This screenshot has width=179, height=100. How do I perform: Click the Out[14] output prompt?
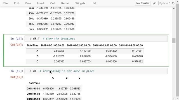click(x=17, y=45)
